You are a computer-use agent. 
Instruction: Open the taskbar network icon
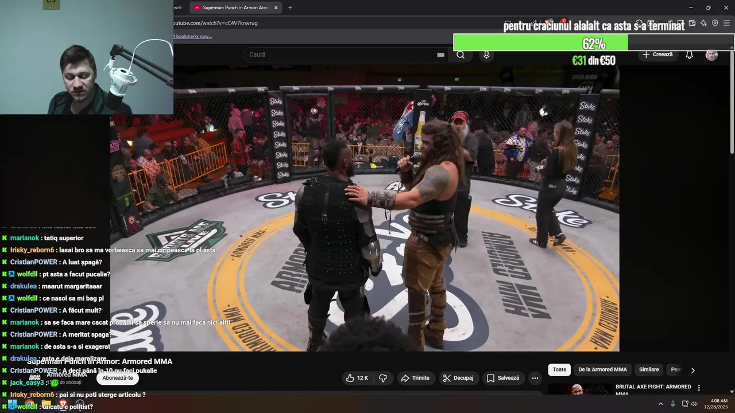685,404
